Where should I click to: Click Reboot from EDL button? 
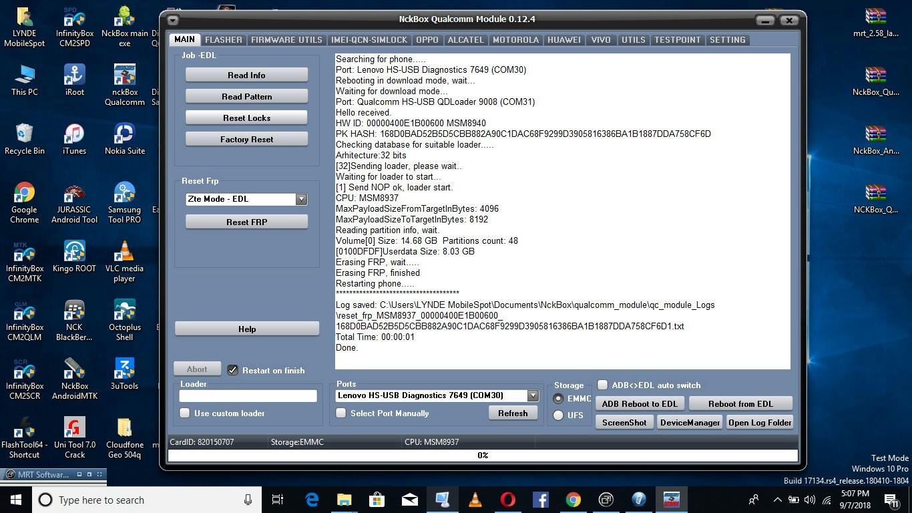coord(740,403)
